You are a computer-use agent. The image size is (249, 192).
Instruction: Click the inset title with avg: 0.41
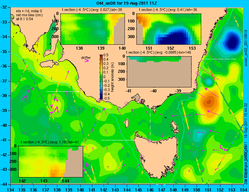(x=168, y=10)
